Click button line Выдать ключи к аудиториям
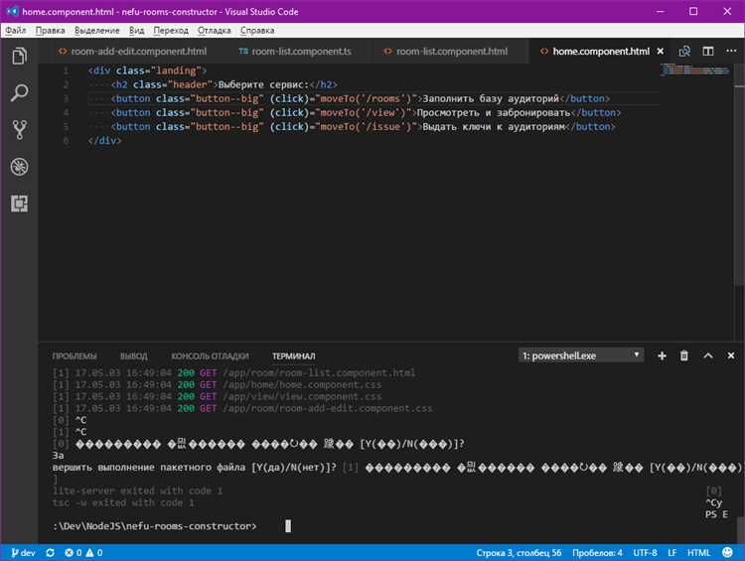This screenshot has height=561, width=745. point(363,127)
